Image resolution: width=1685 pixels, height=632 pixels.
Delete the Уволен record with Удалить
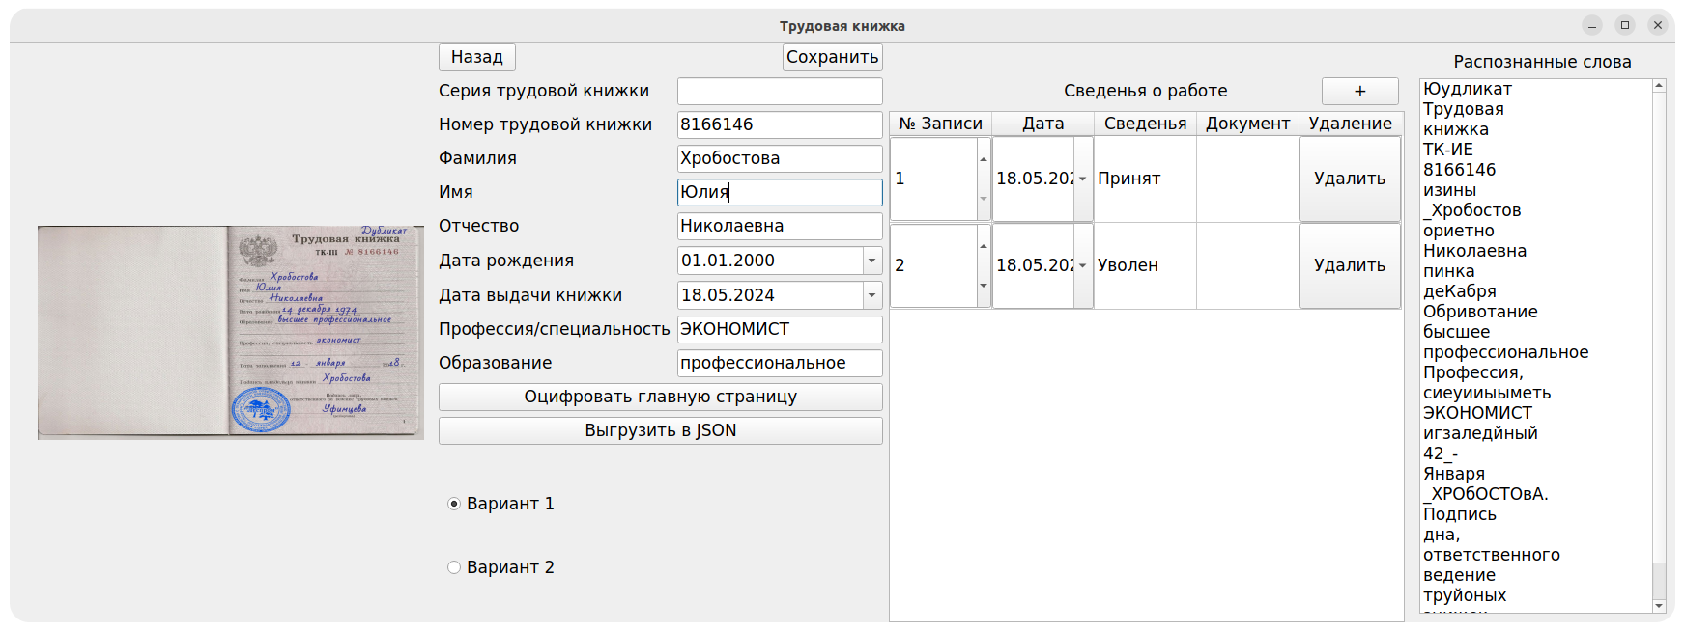click(x=1349, y=266)
